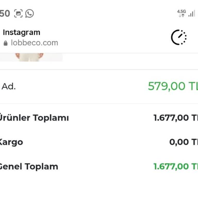This screenshot has height=198, width=198.
Task: Tap the screenshot notification icon in status bar
Action: (x=18, y=13)
